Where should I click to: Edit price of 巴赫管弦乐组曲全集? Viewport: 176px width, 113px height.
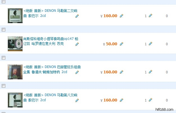[x=121, y=72]
